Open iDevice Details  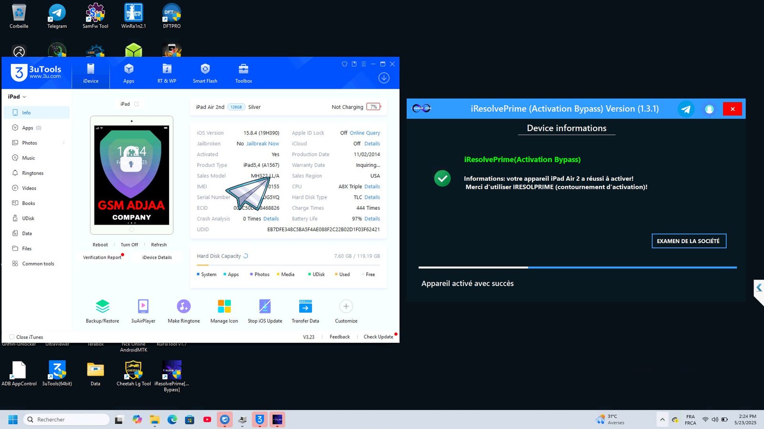tap(157, 257)
